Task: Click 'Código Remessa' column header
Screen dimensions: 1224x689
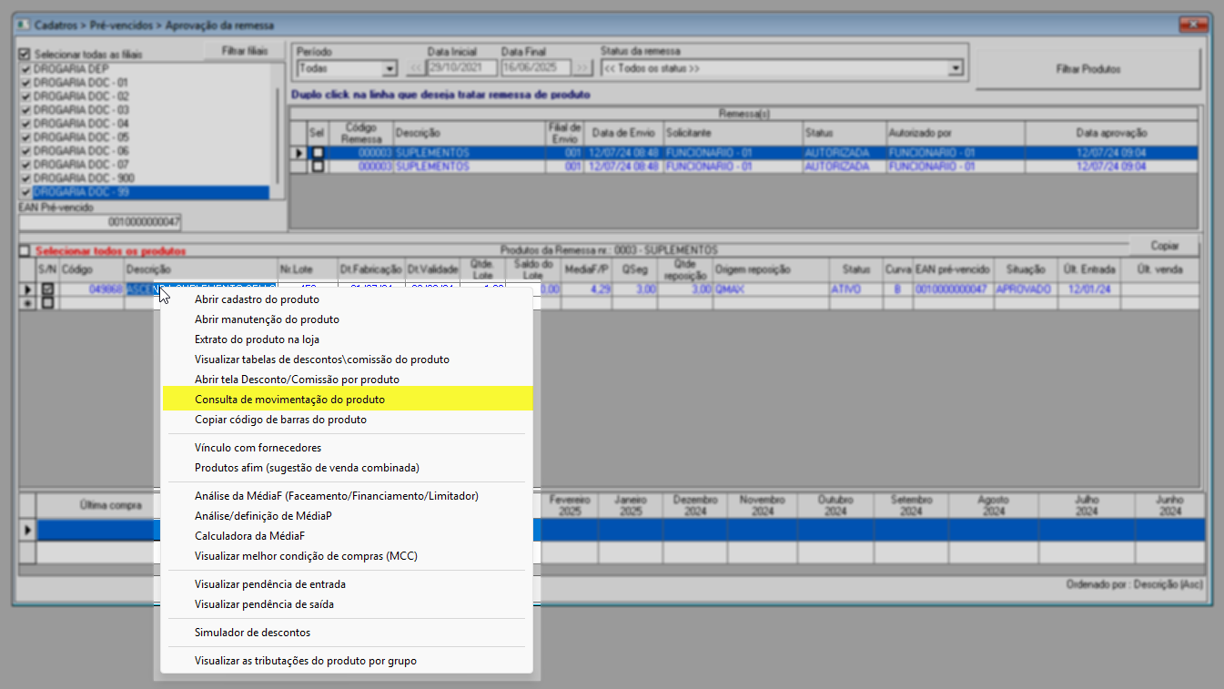Action: [x=360, y=132]
